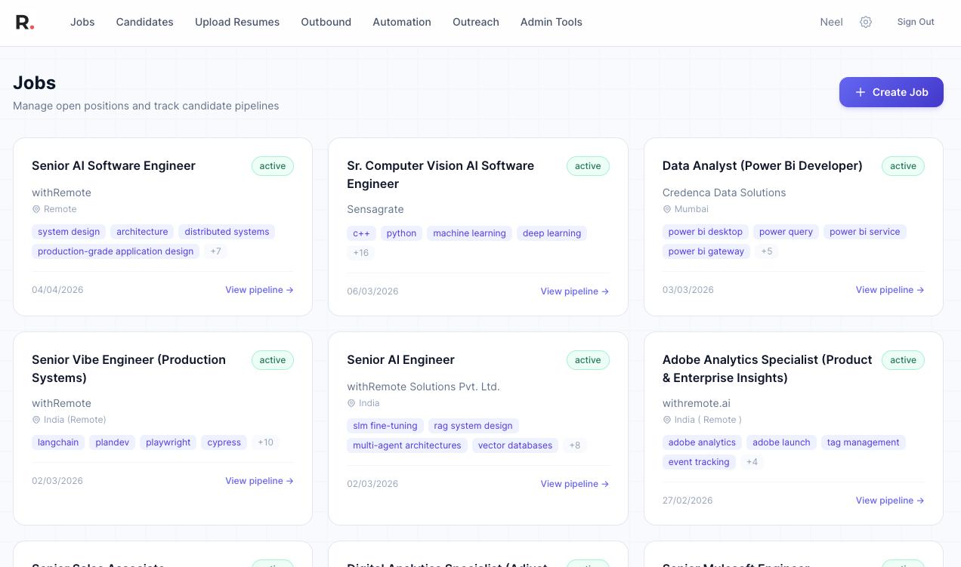Viewport: 961px width, 567px height.
Task: Open the Senior AI Engineer card title
Action: click(400, 360)
